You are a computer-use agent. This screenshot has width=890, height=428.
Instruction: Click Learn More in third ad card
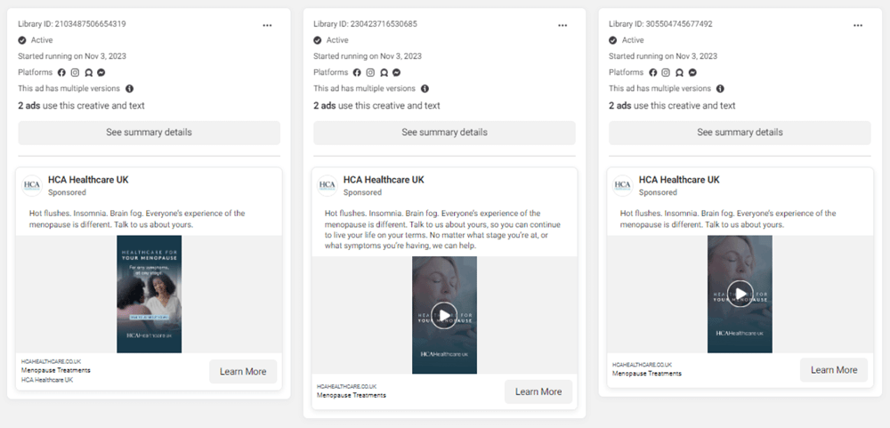[834, 370]
